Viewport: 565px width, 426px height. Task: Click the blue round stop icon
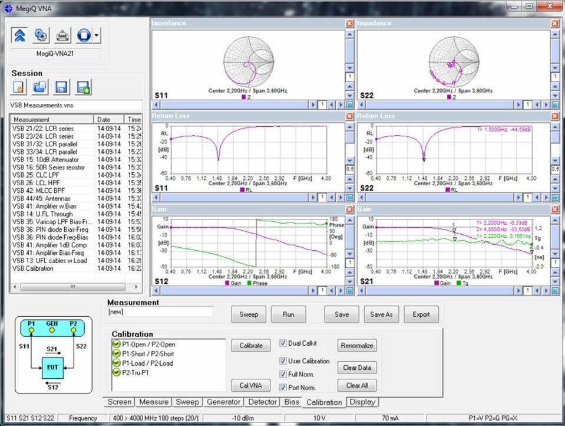point(83,35)
